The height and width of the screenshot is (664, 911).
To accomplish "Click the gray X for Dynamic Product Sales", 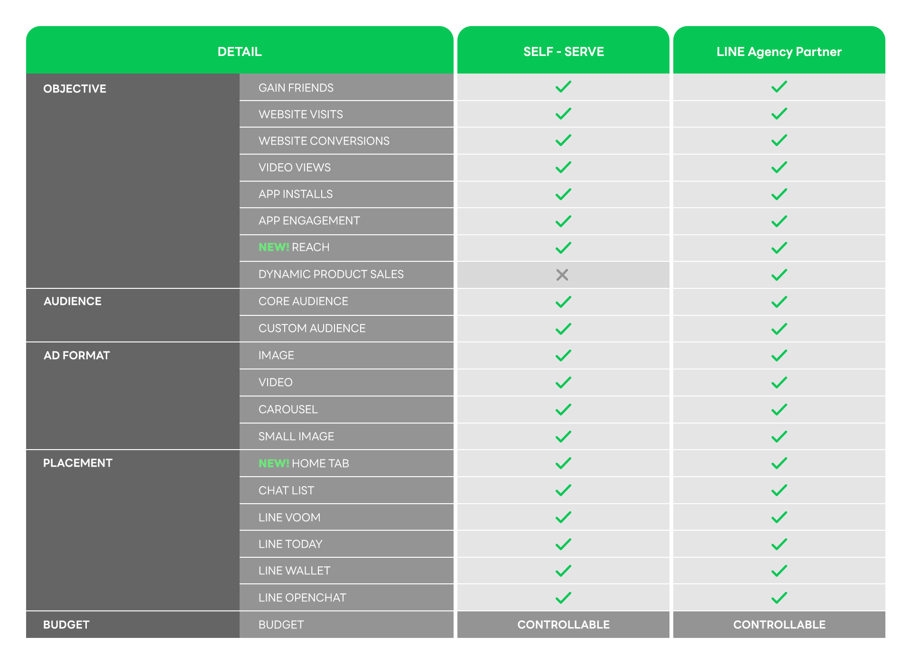I will (562, 275).
